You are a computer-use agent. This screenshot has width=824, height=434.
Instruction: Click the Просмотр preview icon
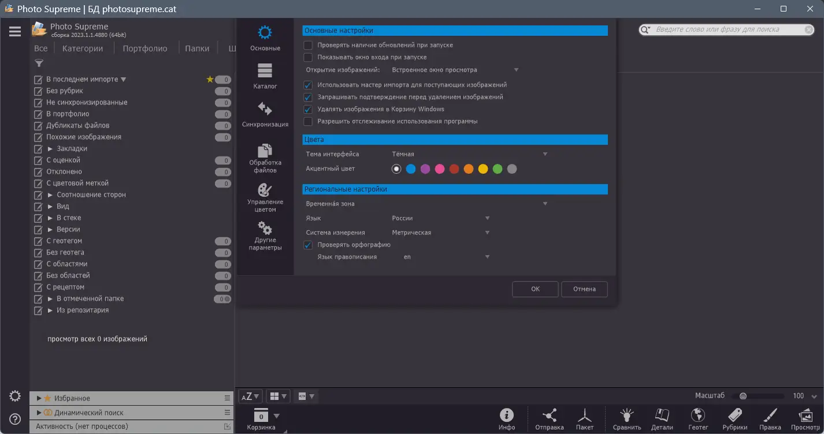pyautogui.click(x=806, y=419)
